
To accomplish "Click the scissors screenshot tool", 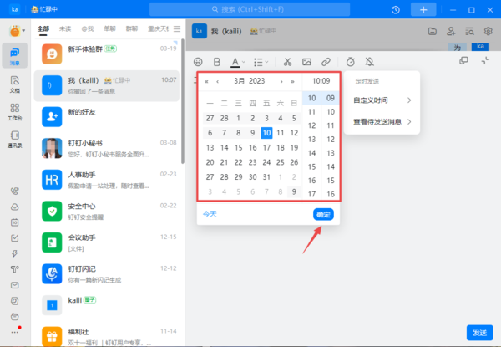I will (x=286, y=62).
